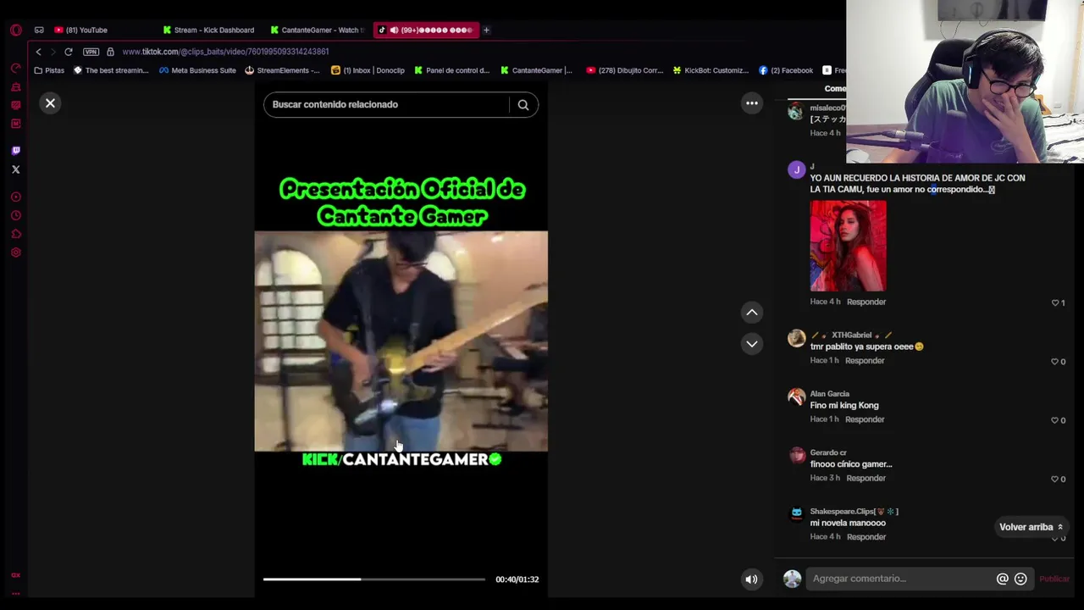Close the TikTok video viewer with X
Screen dimensions: 1084x610
click(50, 103)
